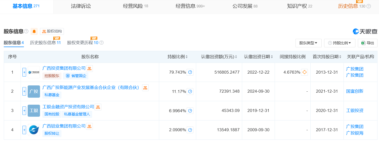The width and height of the screenshot is (379, 142).
Task: Open equity structure icon for 广西广投新能源产业发展基金合伙企业
Action: click(x=145, y=88)
